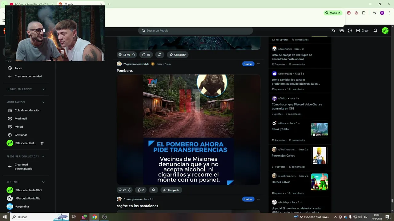Viewport: 394px width, 221px height.
Task: Focus the Buscar en Reddit search field
Action: (195, 30)
